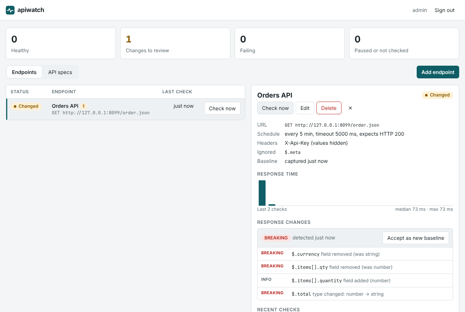
Task: Click the tallest response time bar
Action: point(262,193)
